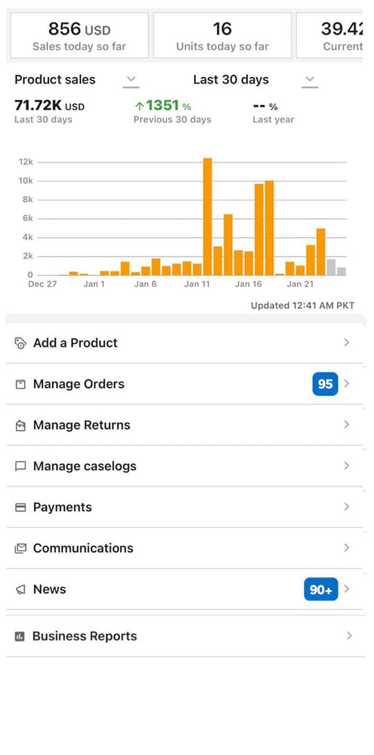Open the Communications menu item
Image resolution: width=374 pixels, height=755 pixels.
[184, 548]
